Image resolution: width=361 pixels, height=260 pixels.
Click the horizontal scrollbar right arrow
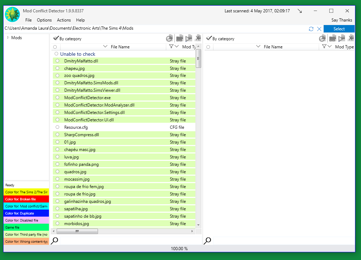(192, 231)
